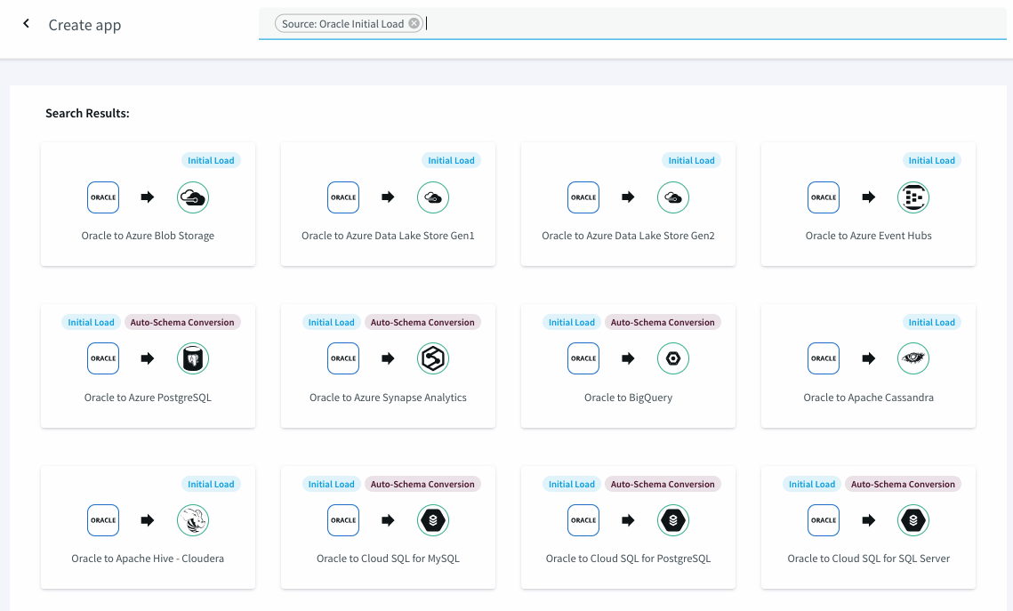Screen dimensions: 1013x611
Task: Click Auto-Schema Conversion tag on Azure PostgreSQL card
Action: coord(182,322)
